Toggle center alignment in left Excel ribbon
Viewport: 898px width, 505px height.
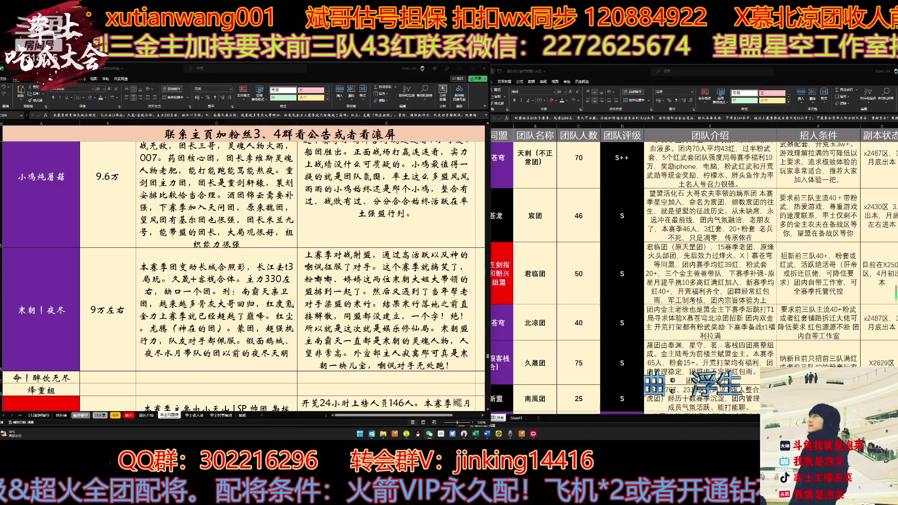point(133,97)
